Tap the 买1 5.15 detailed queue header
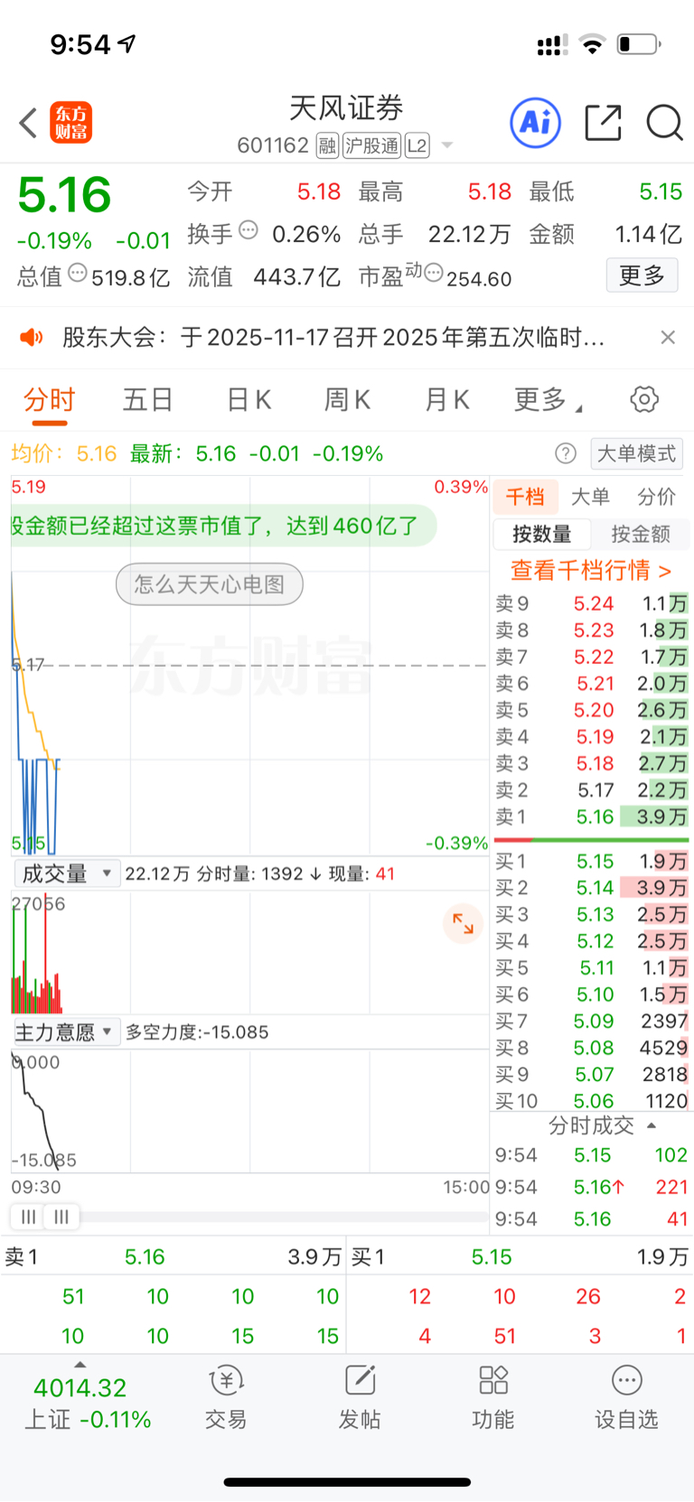Viewport: 694px width, 1502px height. tap(520, 1257)
